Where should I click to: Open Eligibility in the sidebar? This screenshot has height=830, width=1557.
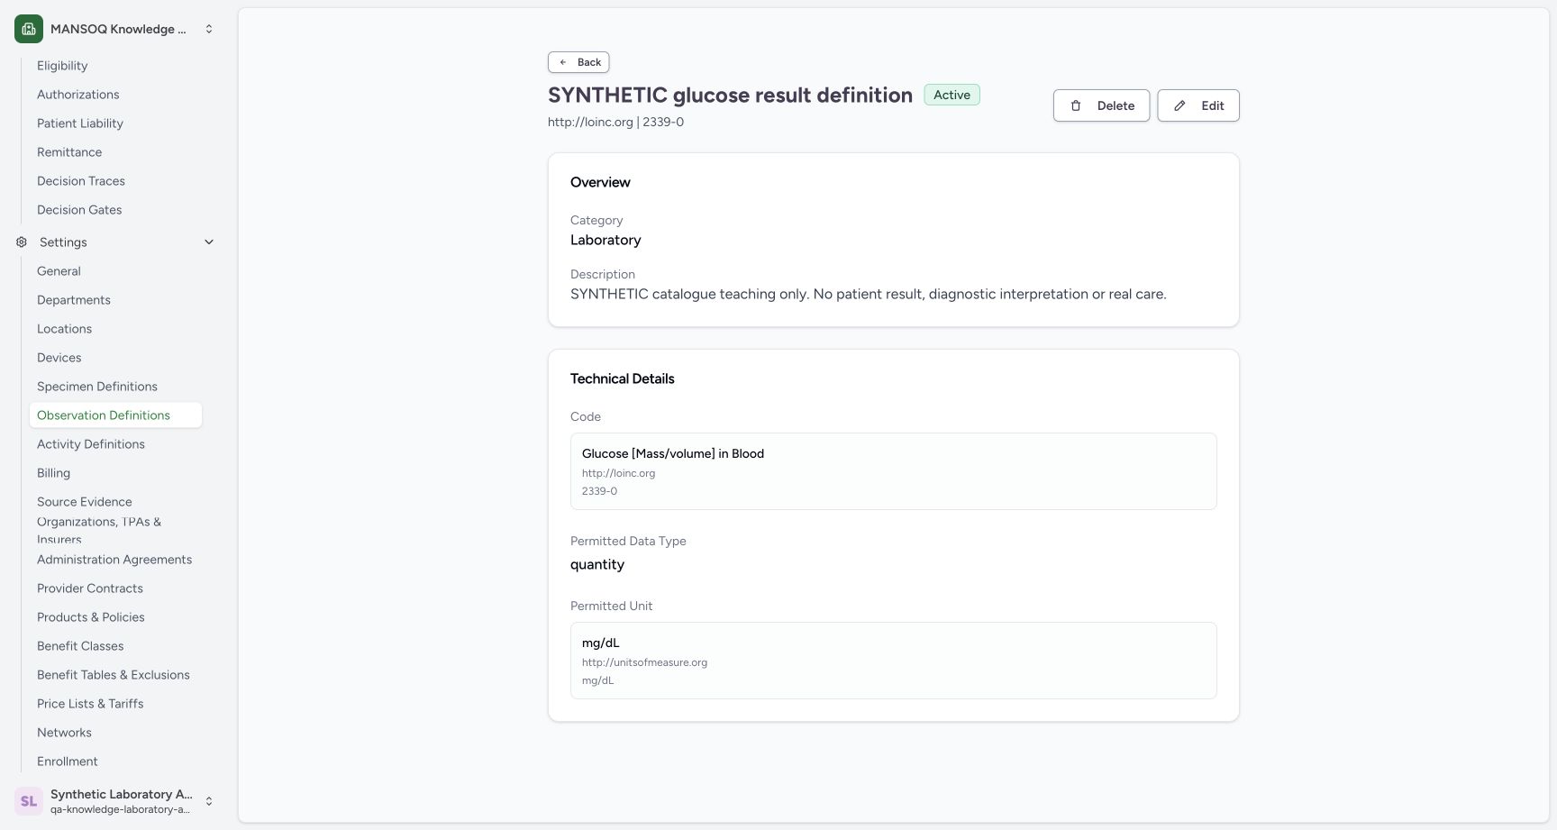coord(62,66)
